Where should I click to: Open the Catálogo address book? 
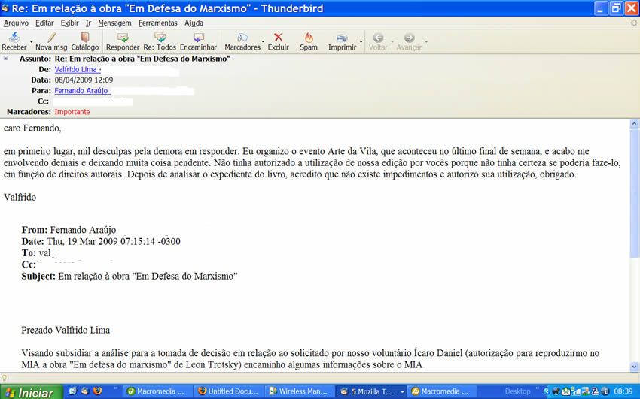point(85,38)
